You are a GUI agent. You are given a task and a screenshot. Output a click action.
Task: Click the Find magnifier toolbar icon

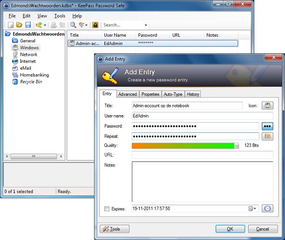click(73, 25)
